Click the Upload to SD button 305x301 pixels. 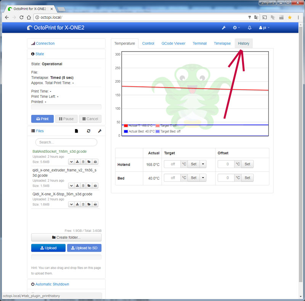(x=84, y=248)
